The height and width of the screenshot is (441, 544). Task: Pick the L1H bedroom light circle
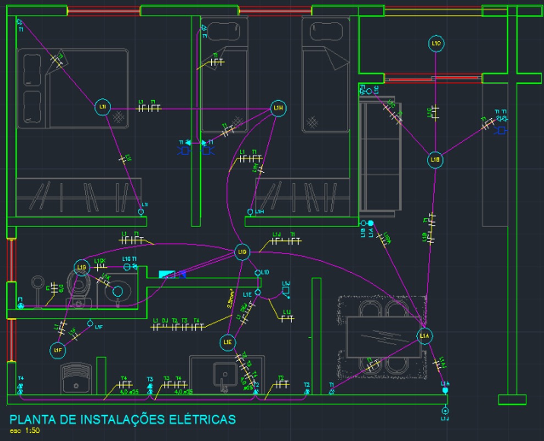[278, 108]
